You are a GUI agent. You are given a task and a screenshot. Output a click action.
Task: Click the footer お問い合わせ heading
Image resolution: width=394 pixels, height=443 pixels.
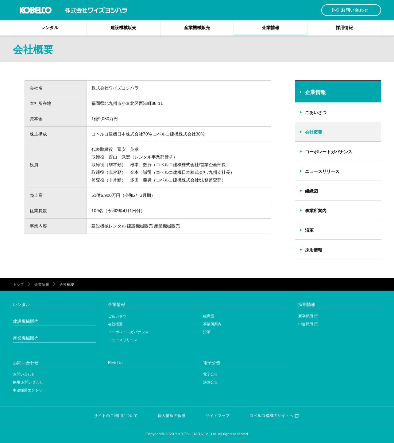(26, 363)
